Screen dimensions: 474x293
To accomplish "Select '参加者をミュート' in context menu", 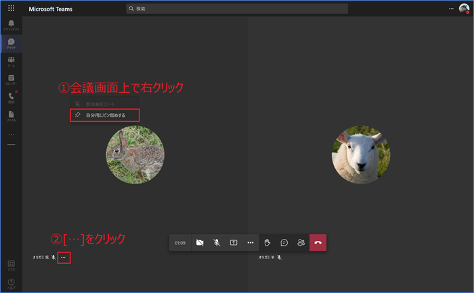I will point(105,104).
